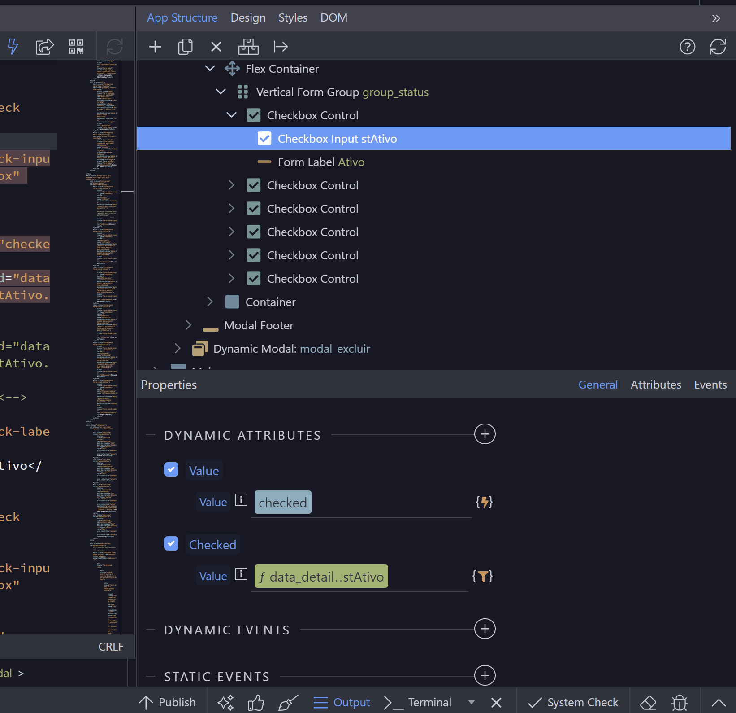The width and height of the screenshot is (736, 713).
Task: Click the component wrap/blocks icon in toolbar
Action: tap(248, 47)
